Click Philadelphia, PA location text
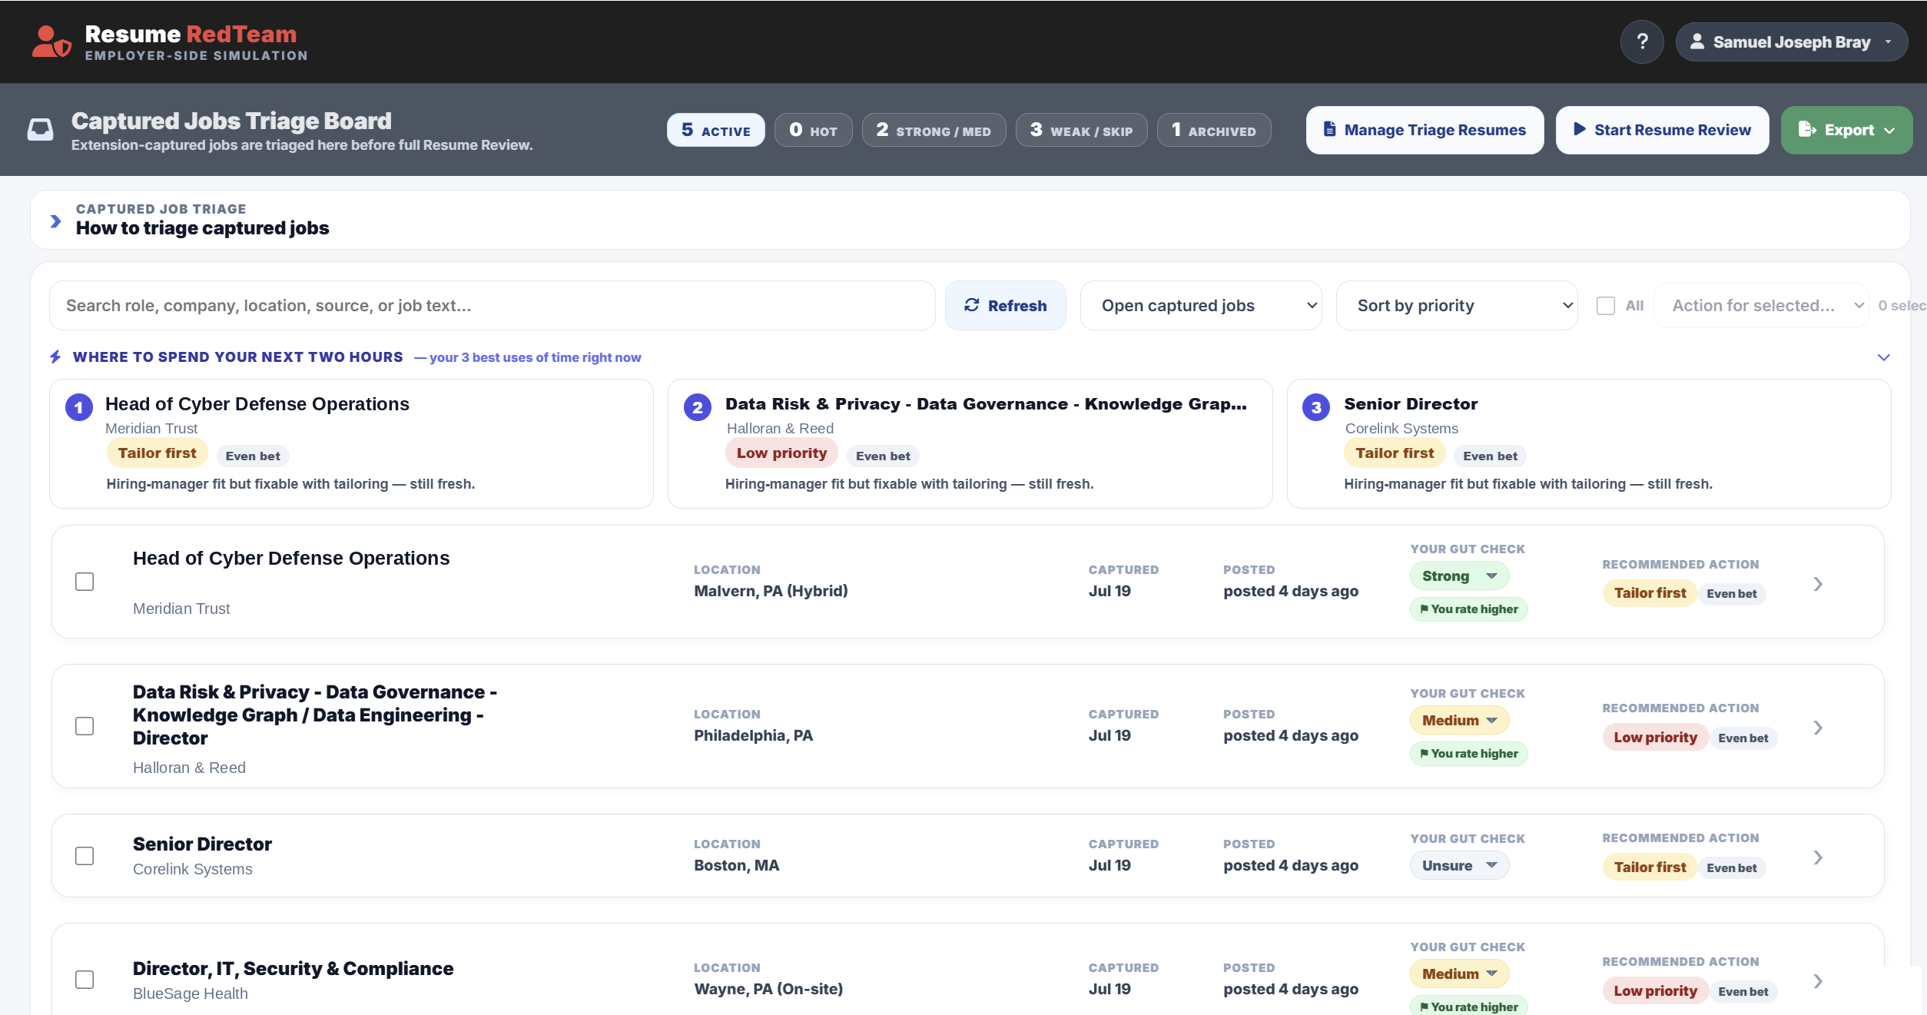The height and width of the screenshot is (1015, 1927). pyautogui.click(x=753, y=735)
